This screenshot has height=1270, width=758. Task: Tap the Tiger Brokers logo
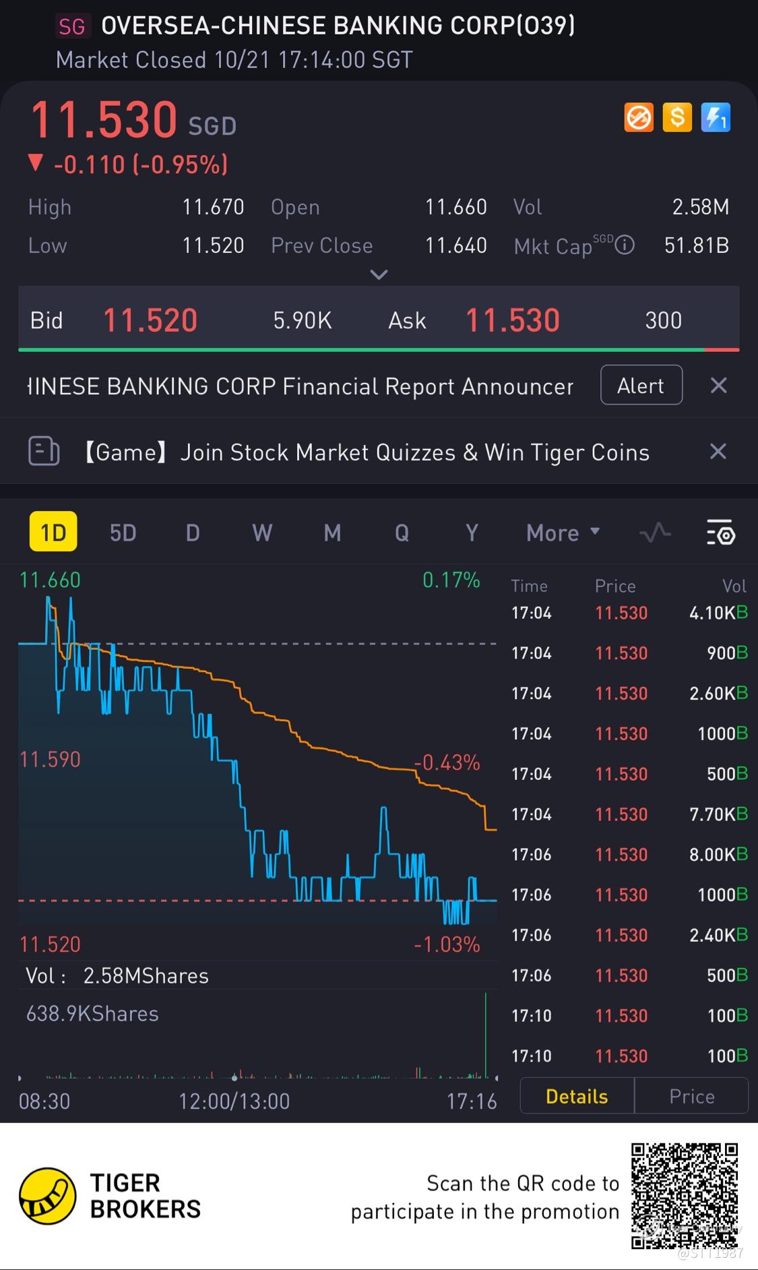(x=111, y=1197)
